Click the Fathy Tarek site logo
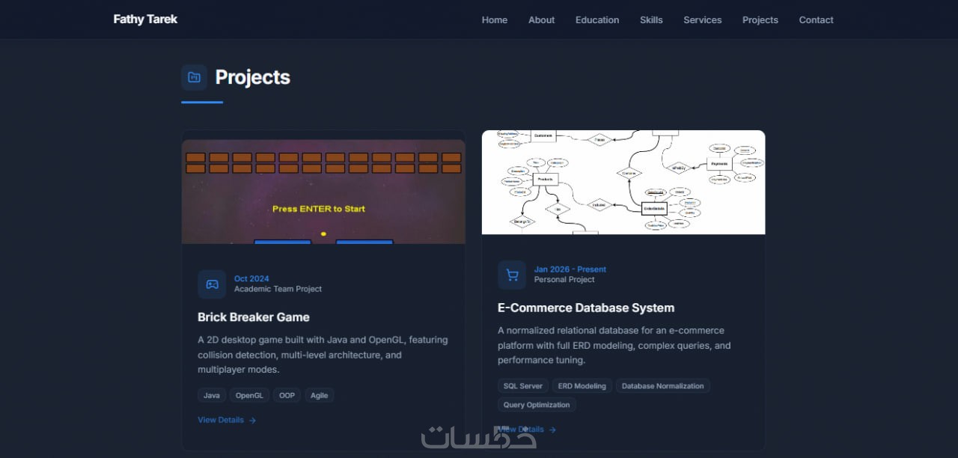 coord(145,19)
